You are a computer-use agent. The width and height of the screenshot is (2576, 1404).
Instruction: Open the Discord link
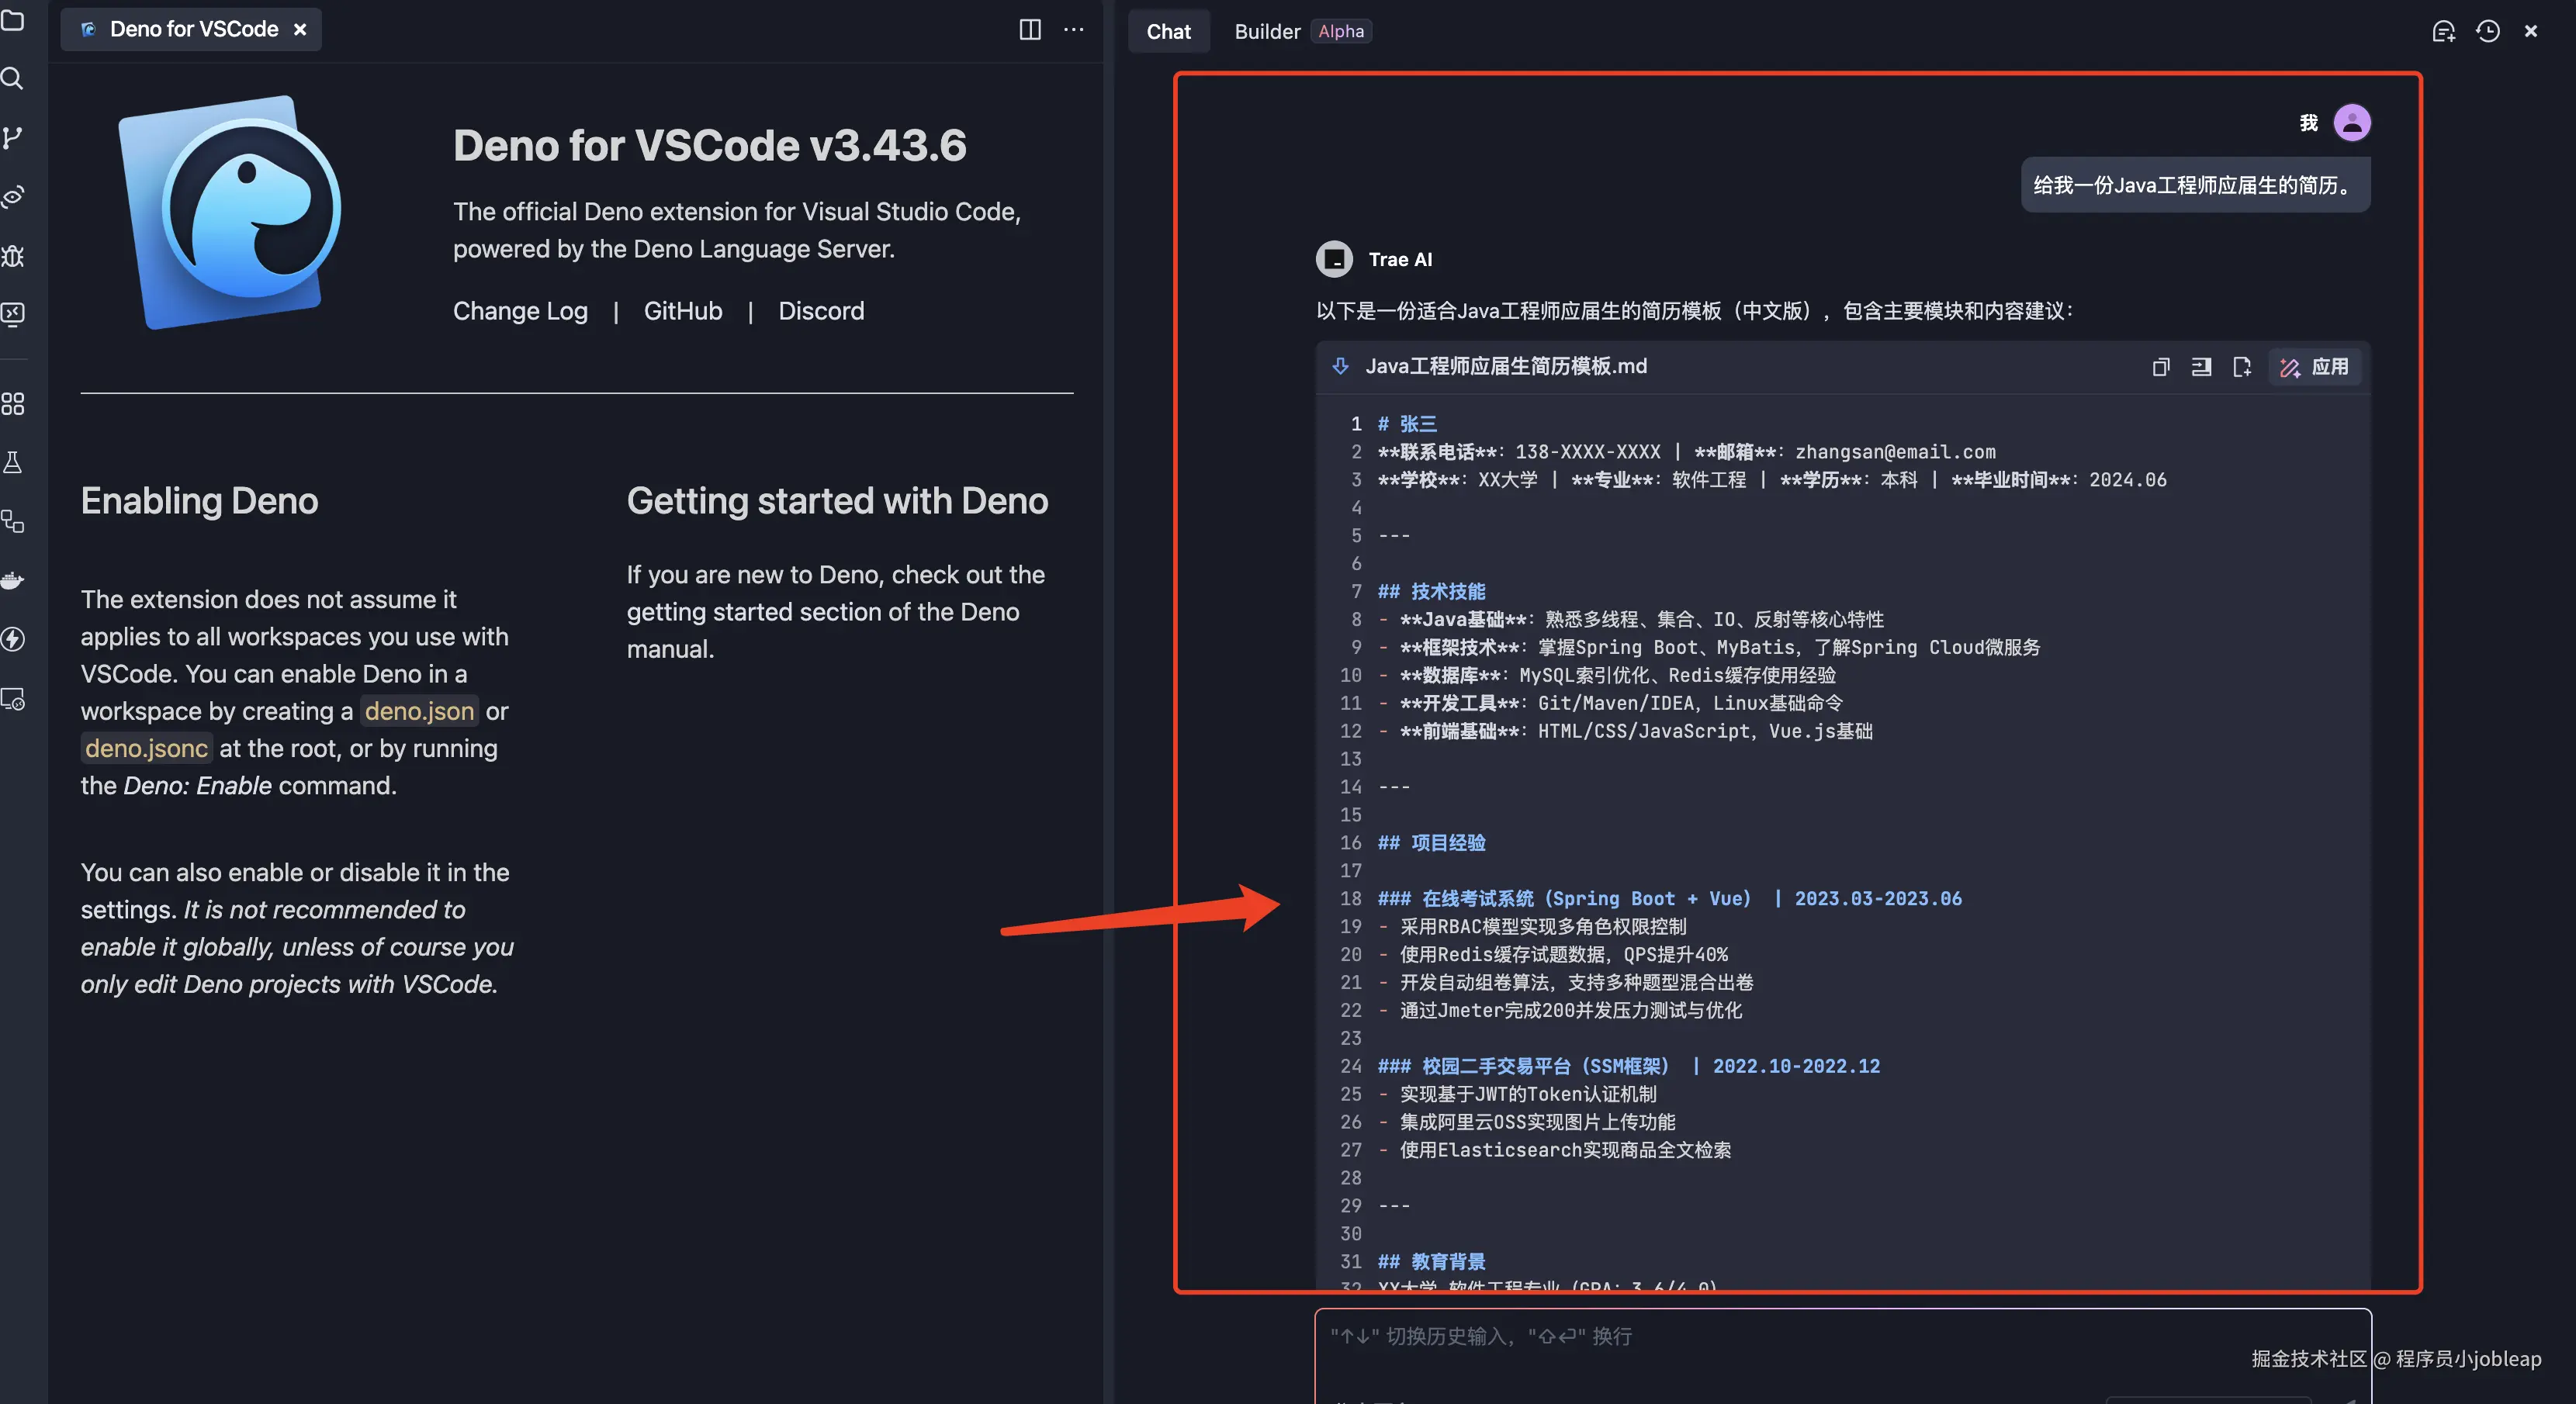(821, 311)
